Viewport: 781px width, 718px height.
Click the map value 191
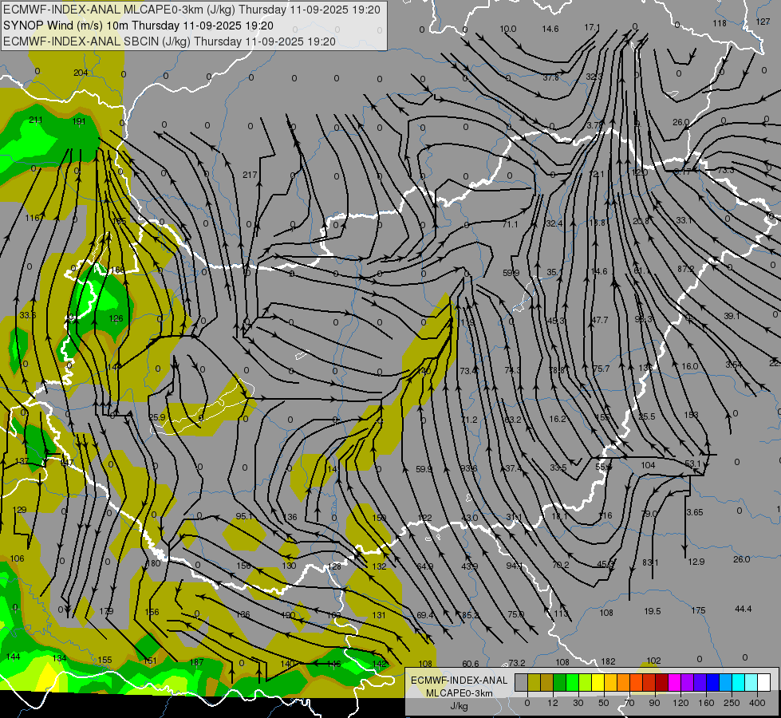coord(79,121)
